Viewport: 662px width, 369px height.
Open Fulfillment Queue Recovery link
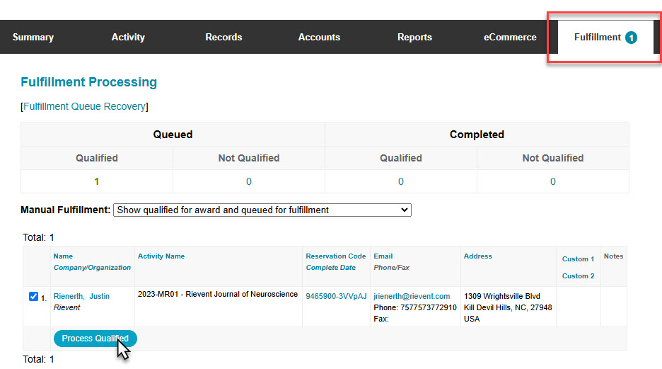(x=84, y=106)
